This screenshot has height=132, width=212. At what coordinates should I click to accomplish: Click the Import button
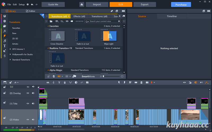97,4
